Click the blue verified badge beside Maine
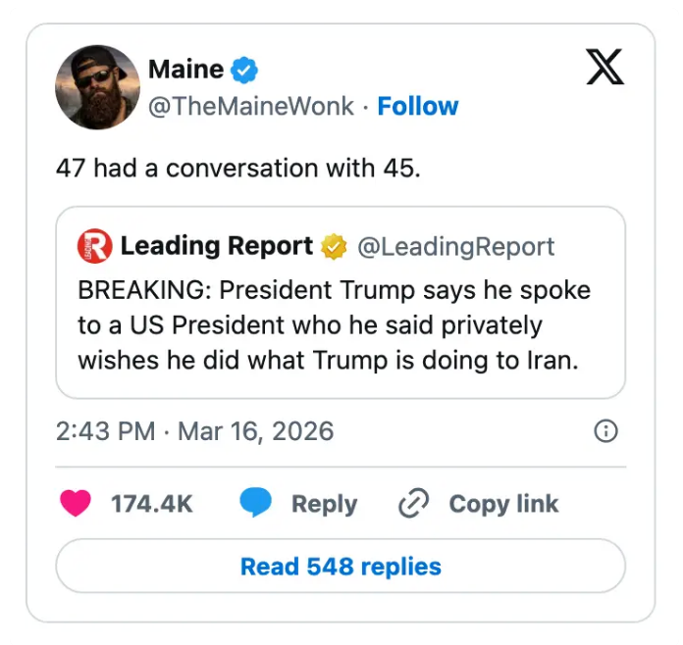The image size is (683, 645). 244,71
